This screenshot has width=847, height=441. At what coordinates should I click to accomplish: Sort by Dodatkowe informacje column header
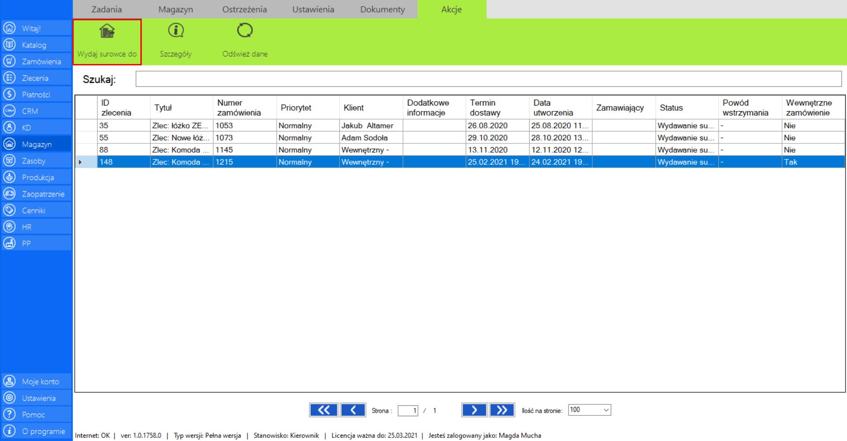pyautogui.click(x=434, y=108)
